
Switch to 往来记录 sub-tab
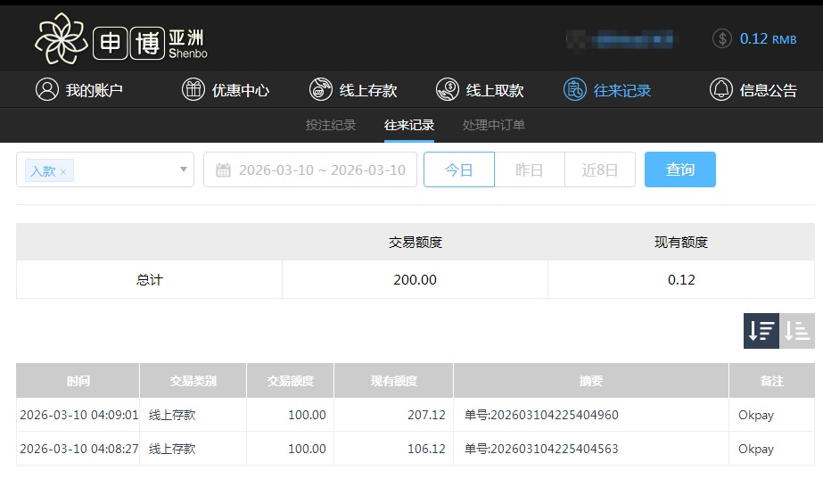pos(409,125)
